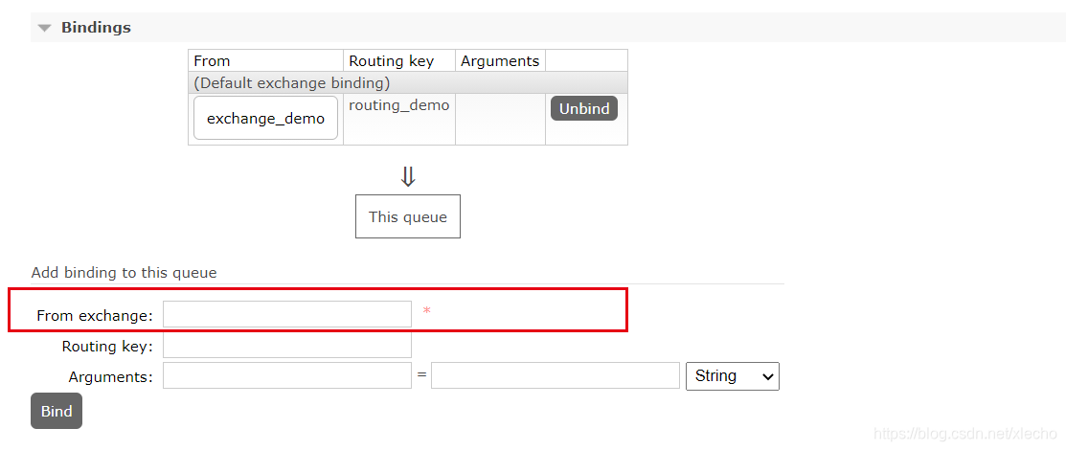Viewport: 1066px width, 451px height.
Task: Click the routing_demo routing key cell
Action: tap(398, 105)
